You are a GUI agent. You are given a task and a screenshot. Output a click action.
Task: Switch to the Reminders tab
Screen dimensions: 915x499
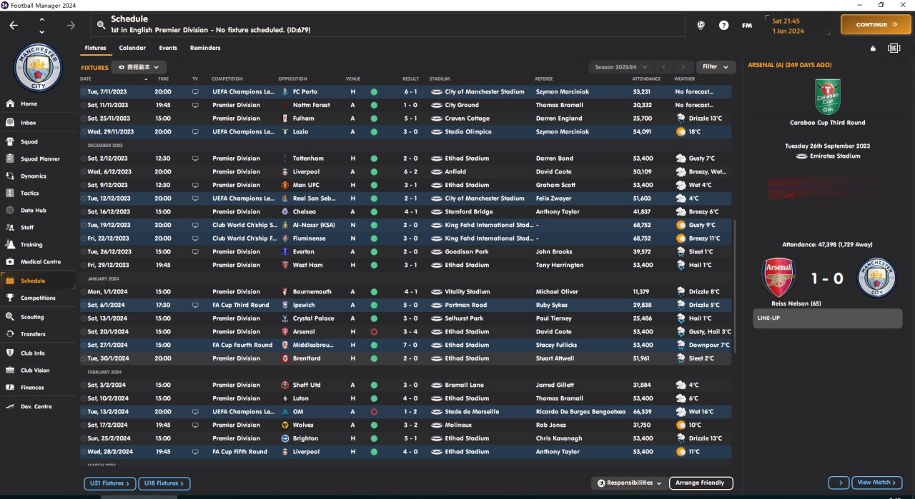tap(205, 49)
